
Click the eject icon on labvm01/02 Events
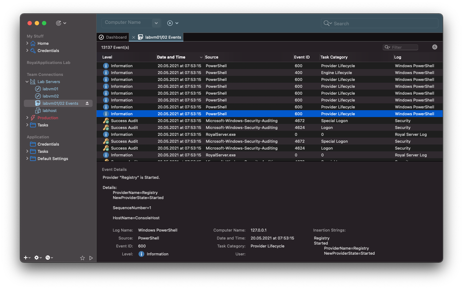click(87, 103)
